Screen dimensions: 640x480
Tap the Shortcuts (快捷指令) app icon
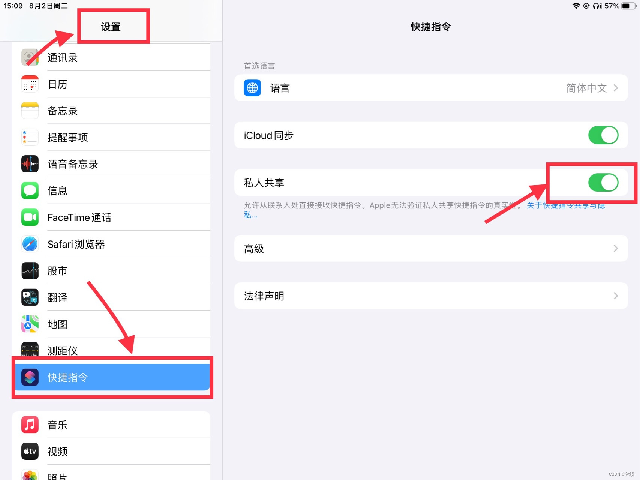coord(30,377)
